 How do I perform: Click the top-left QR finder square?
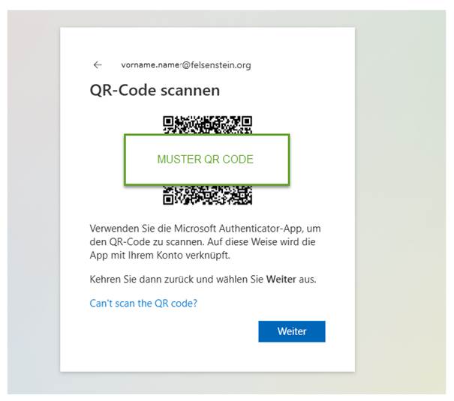tap(169, 121)
